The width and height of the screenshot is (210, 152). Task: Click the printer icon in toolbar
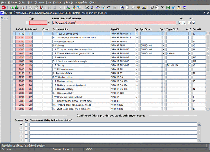68,8
